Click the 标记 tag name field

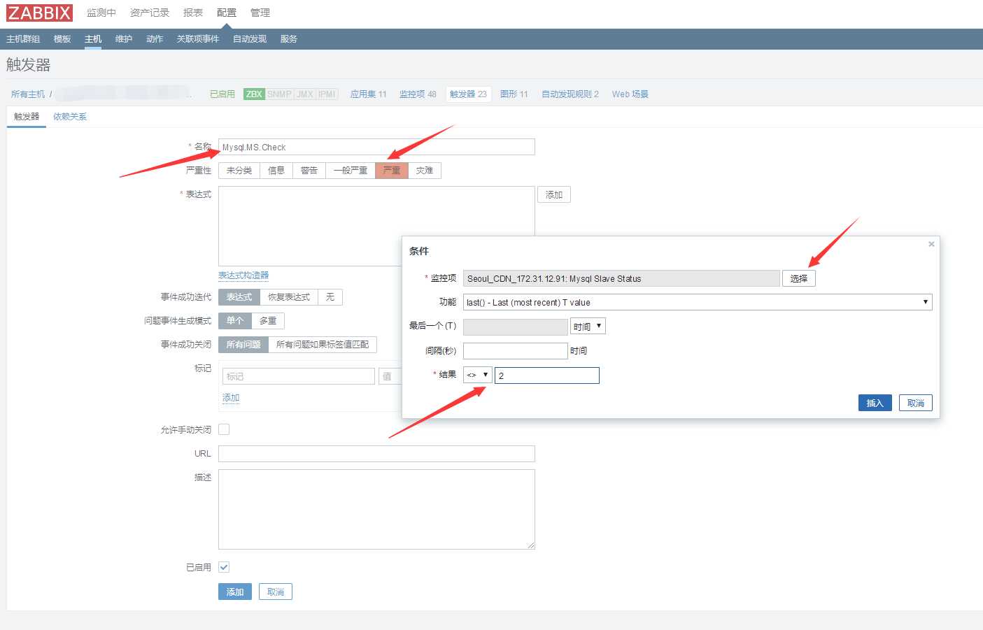[299, 376]
